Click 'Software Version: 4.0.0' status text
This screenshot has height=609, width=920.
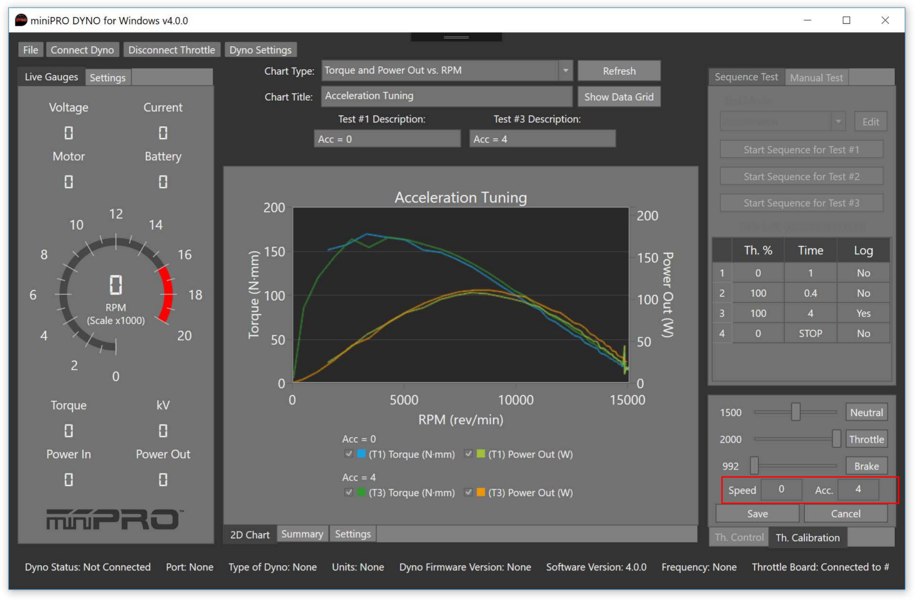pyautogui.click(x=596, y=567)
